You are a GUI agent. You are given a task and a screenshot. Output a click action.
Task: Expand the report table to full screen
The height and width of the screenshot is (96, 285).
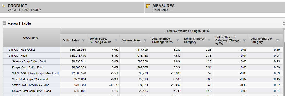284,23
